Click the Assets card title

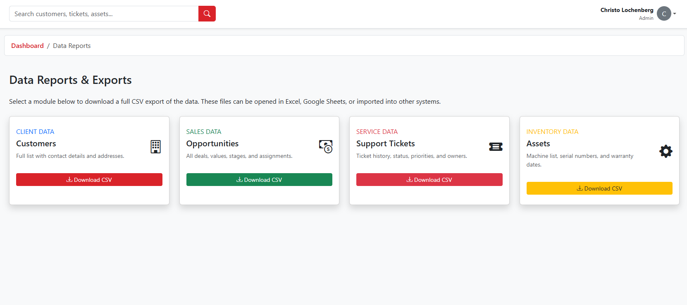point(538,143)
